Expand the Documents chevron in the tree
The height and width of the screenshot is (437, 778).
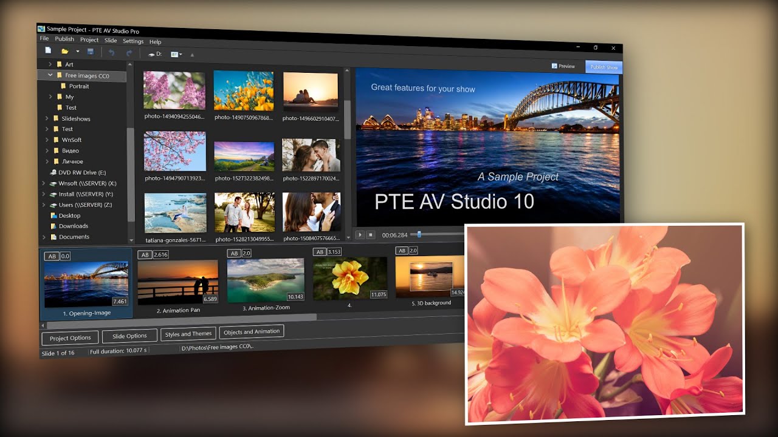pyautogui.click(x=43, y=237)
